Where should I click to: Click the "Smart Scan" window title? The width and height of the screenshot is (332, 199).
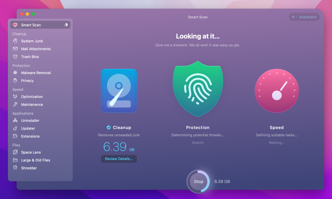point(198,17)
